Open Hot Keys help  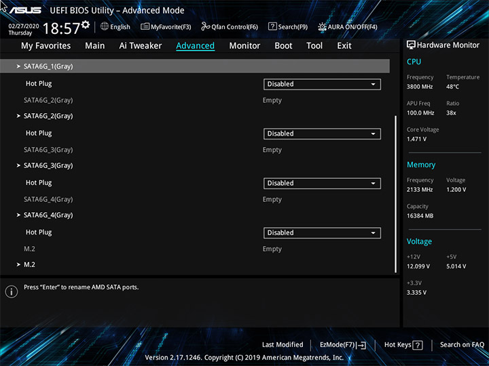tap(403, 345)
